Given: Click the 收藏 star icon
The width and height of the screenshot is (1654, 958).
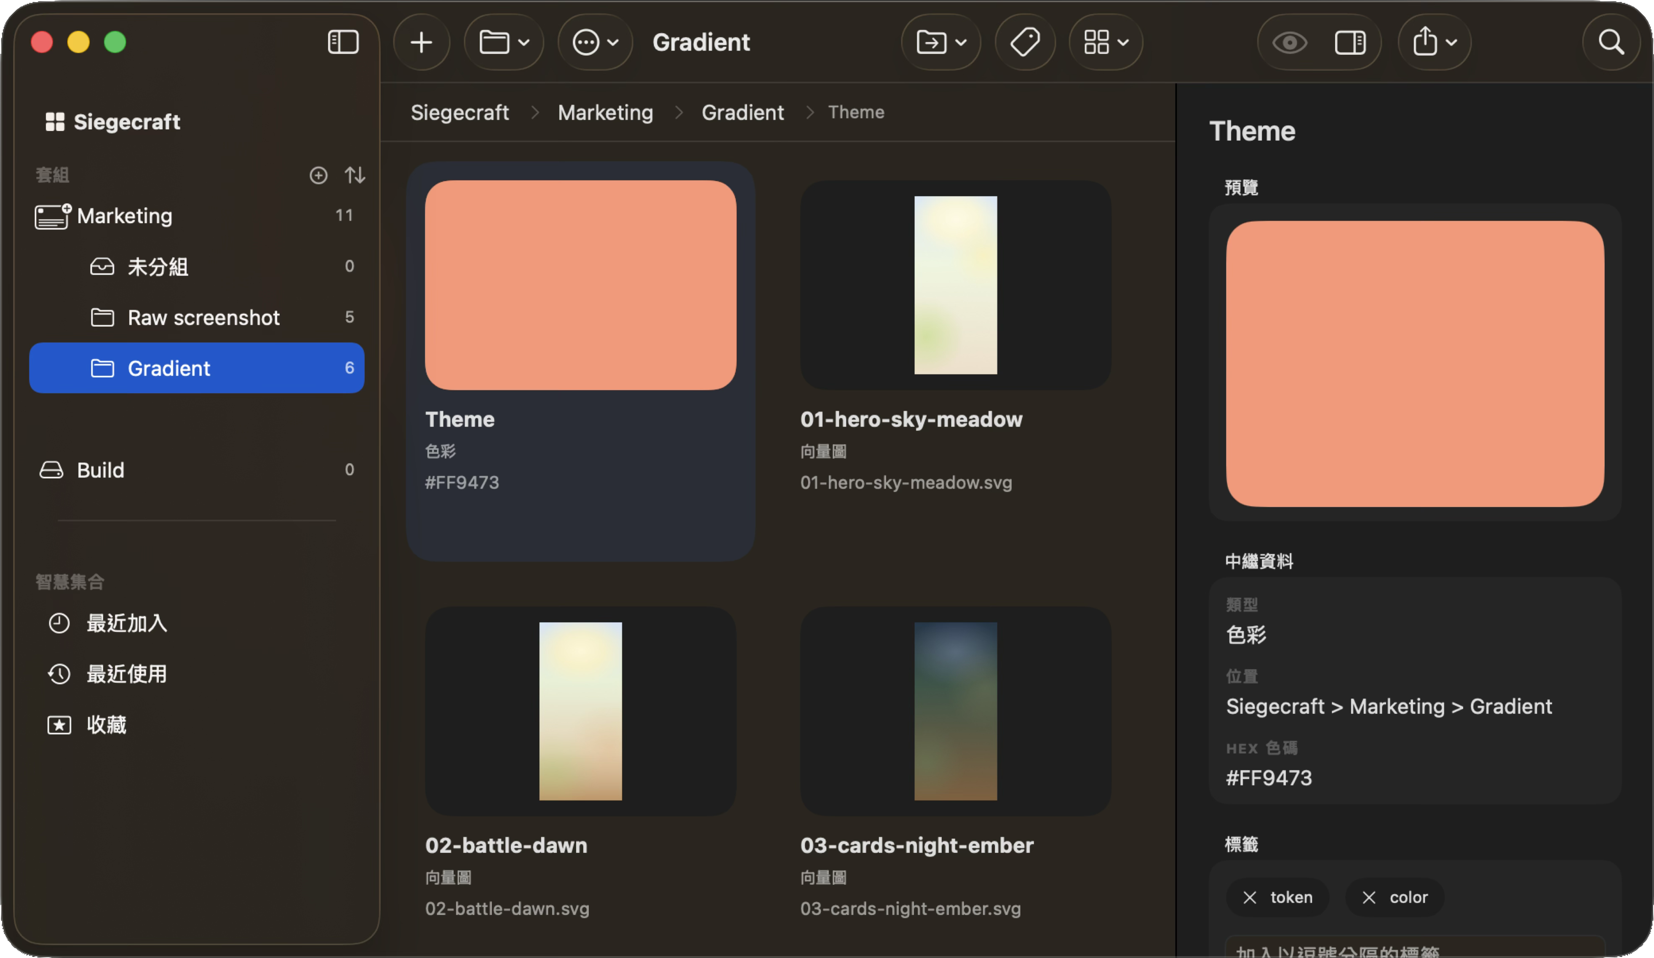Looking at the screenshot, I should (x=59, y=725).
